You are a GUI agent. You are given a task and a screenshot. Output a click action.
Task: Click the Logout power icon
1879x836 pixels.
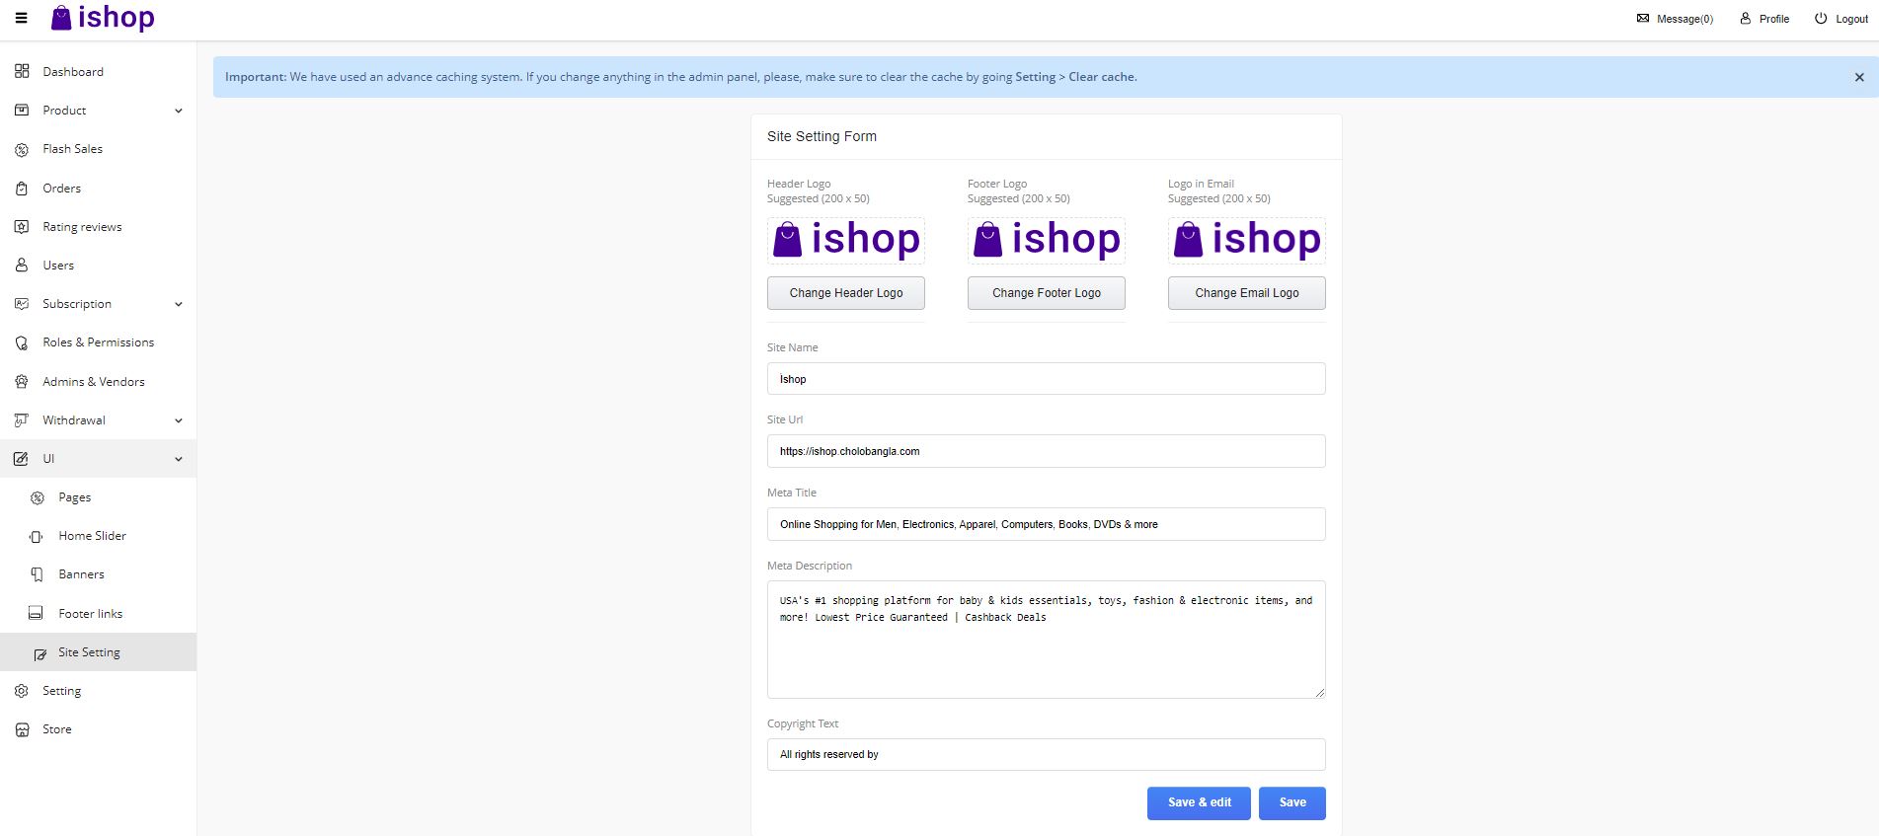(1821, 19)
